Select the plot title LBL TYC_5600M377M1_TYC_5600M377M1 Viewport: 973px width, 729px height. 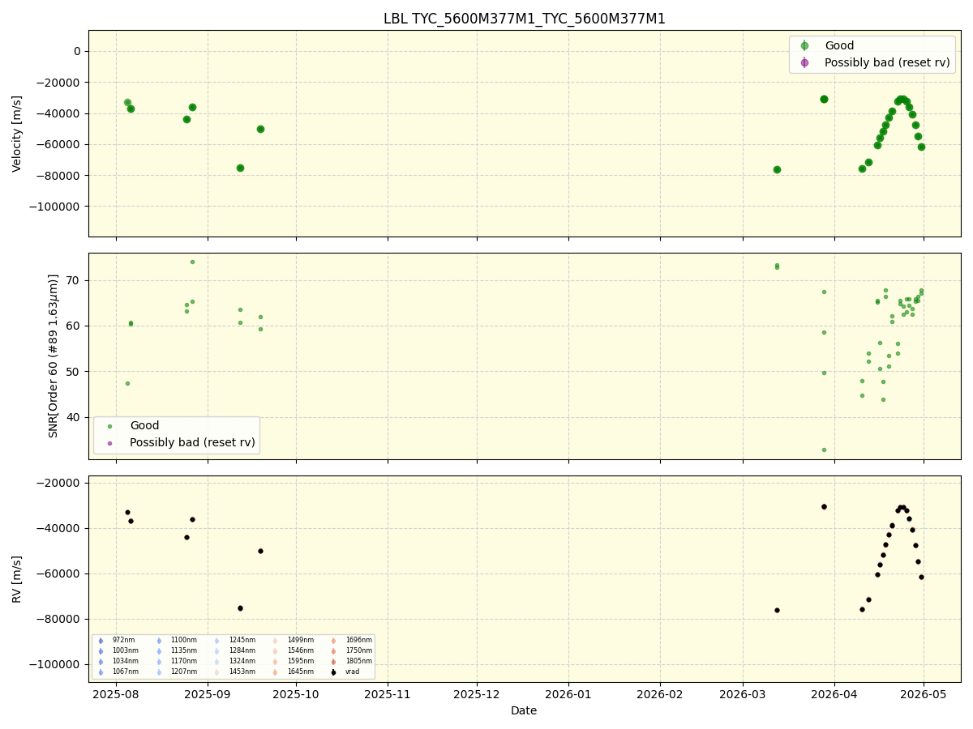point(525,19)
